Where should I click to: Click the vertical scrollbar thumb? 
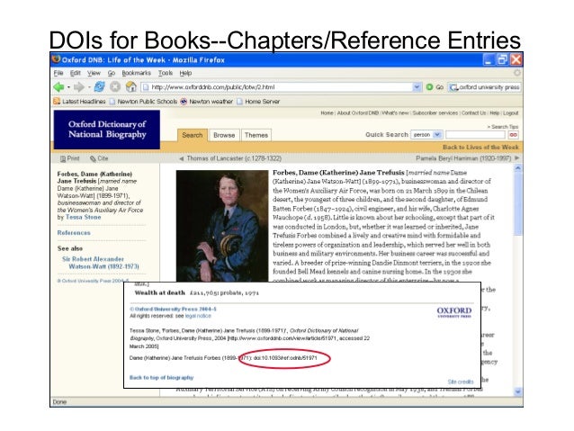[x=517, y=204]
